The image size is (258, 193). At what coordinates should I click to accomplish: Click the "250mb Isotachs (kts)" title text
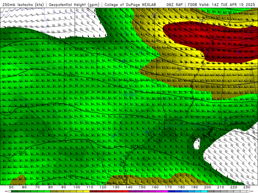click(23, 5)
